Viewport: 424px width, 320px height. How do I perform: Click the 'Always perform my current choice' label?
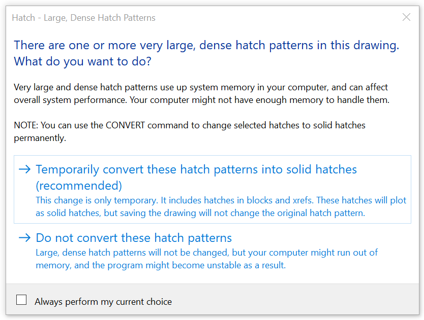[103, 302]
